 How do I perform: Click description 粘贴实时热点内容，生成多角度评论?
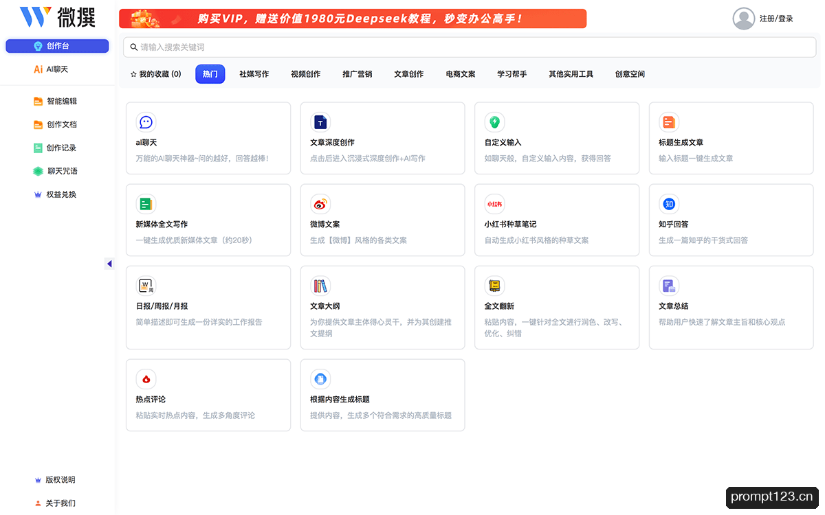pyautogui.click(x=195, y=415)
